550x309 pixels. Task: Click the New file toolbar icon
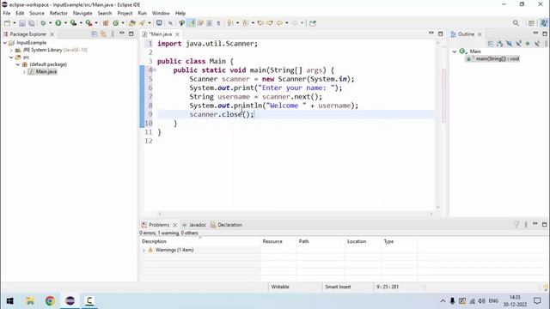7,23
